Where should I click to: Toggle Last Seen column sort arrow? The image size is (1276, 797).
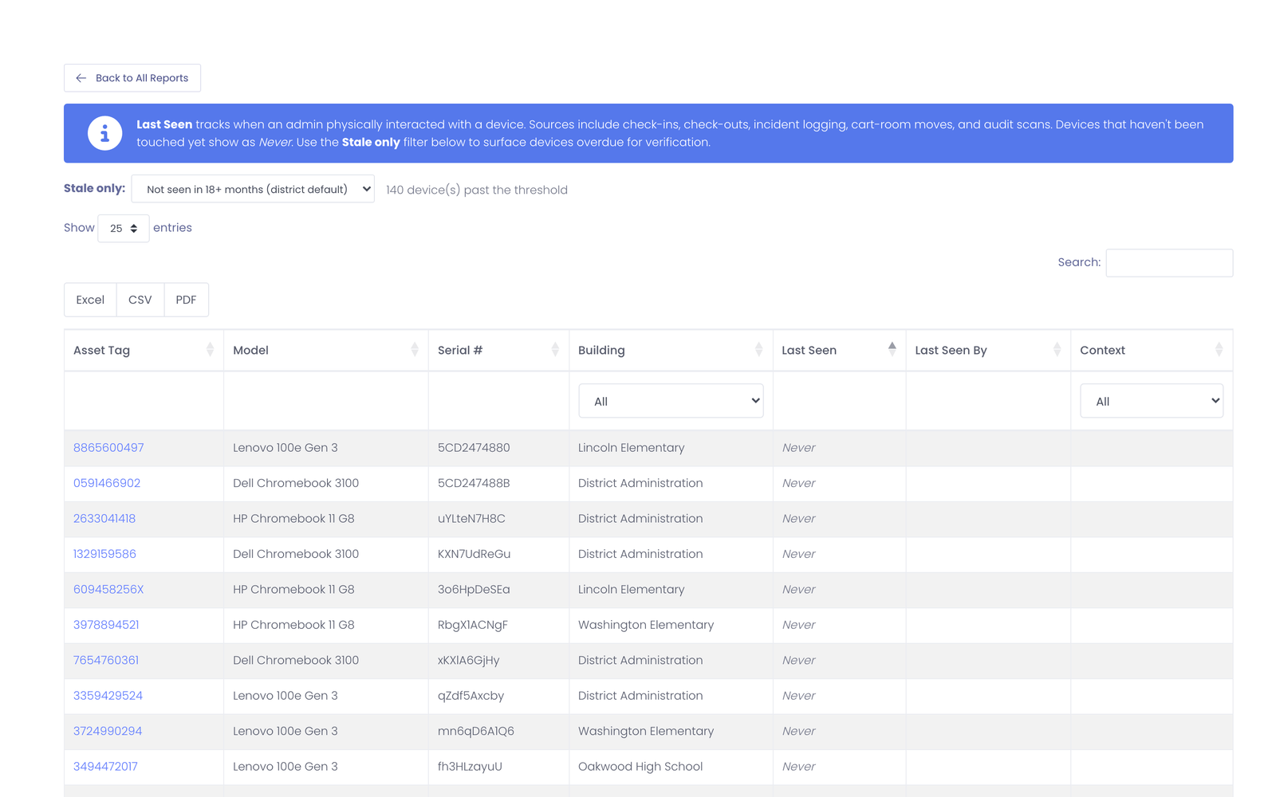point(892,350)
